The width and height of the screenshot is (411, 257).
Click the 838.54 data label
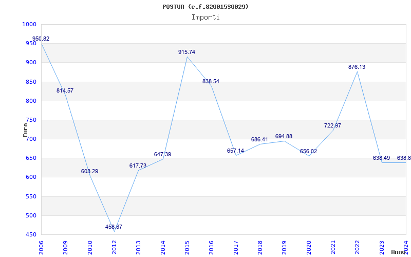pyautogui.click(x=211, y=82)
